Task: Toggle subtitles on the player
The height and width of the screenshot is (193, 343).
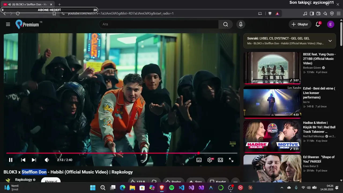Action: [x=199, y=160]
